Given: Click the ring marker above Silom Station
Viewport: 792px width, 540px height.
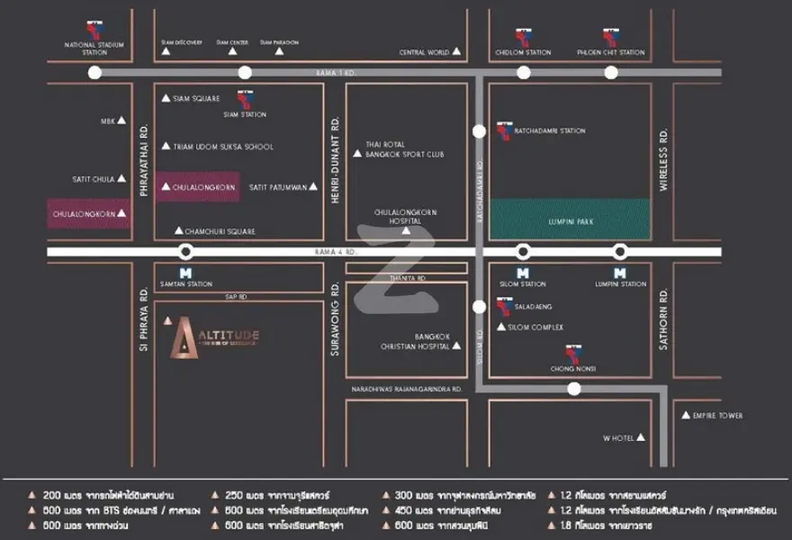Looking at the screenshot, I should [x=523, y=252].
